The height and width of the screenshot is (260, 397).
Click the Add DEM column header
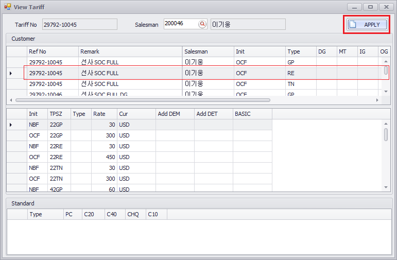175,114
